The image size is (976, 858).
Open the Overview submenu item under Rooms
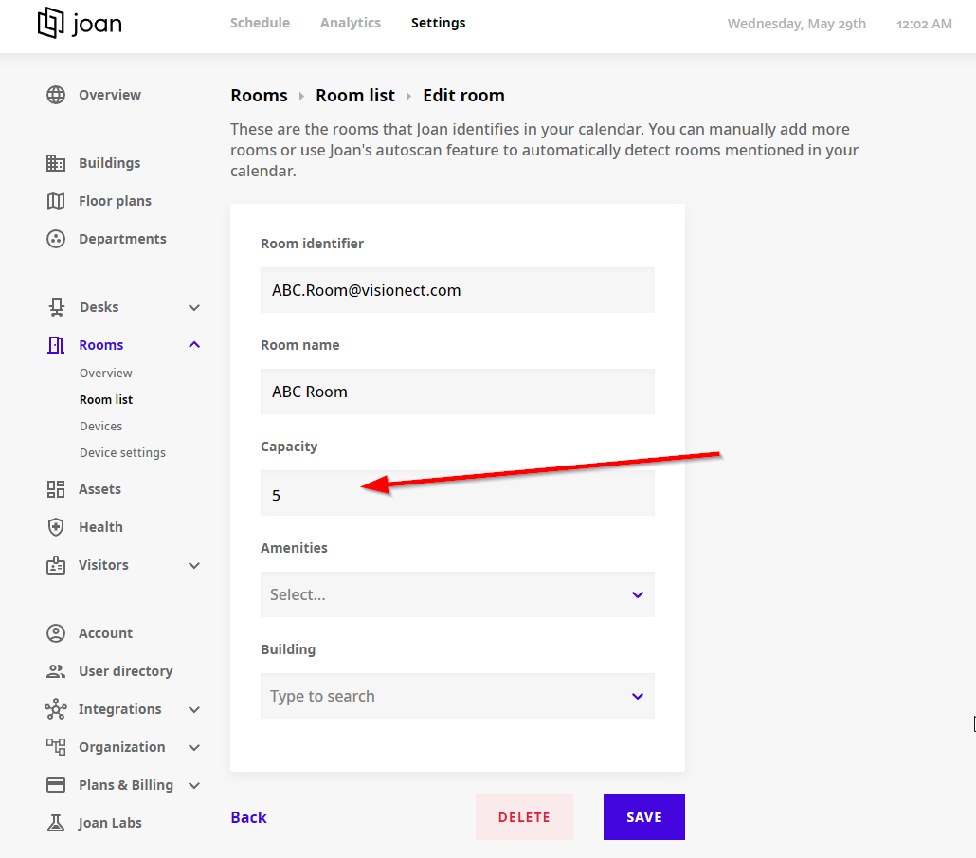pos(106,373)
